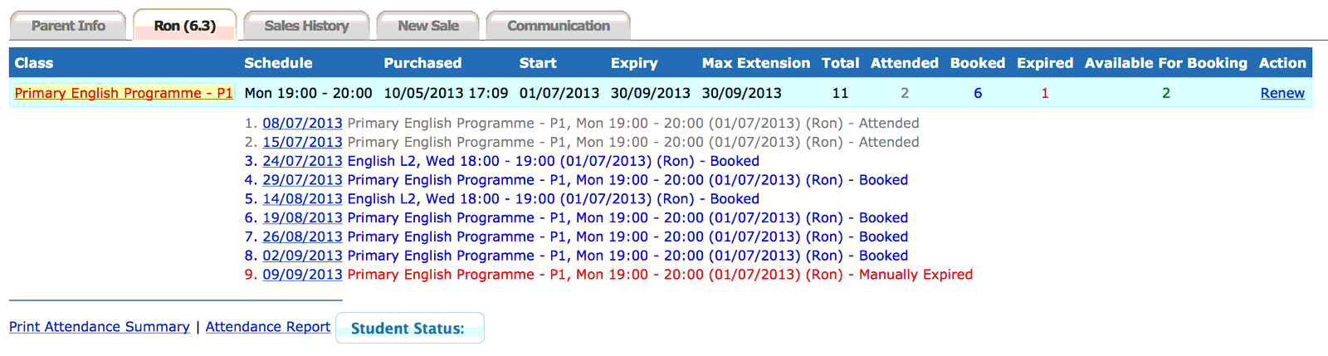Screen dimensions: 1328x356
Task: Select the start date 01/07/2013 cell
Action: (x=559, y=93)
